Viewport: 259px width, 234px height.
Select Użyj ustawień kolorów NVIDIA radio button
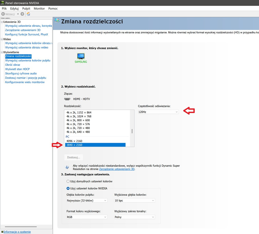point(68,189)
